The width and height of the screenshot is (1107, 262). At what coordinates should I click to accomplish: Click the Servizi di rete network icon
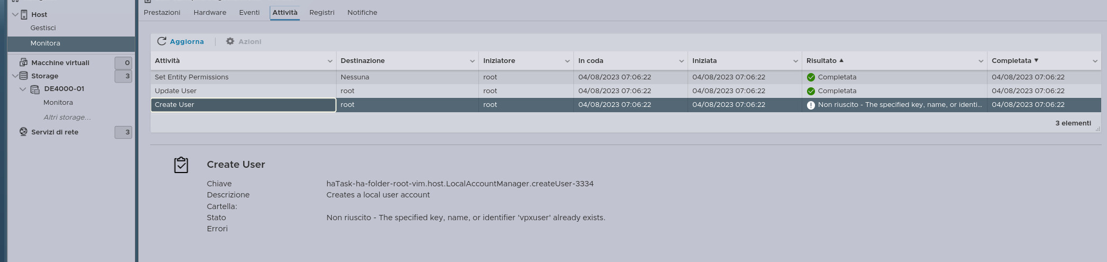pyautogui.click(x=23, y=132)
